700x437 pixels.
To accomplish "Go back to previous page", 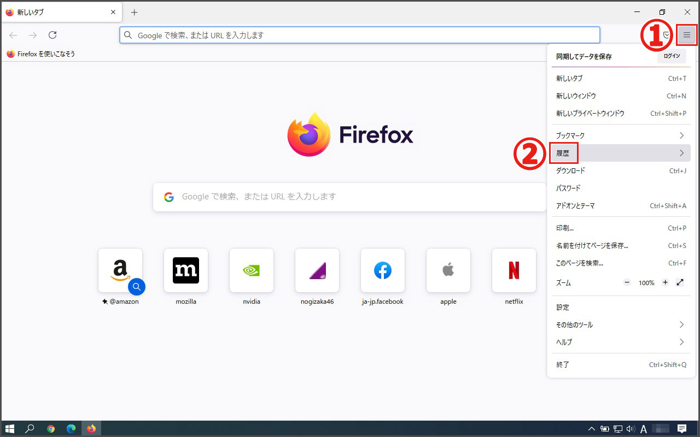I will 13,35.
